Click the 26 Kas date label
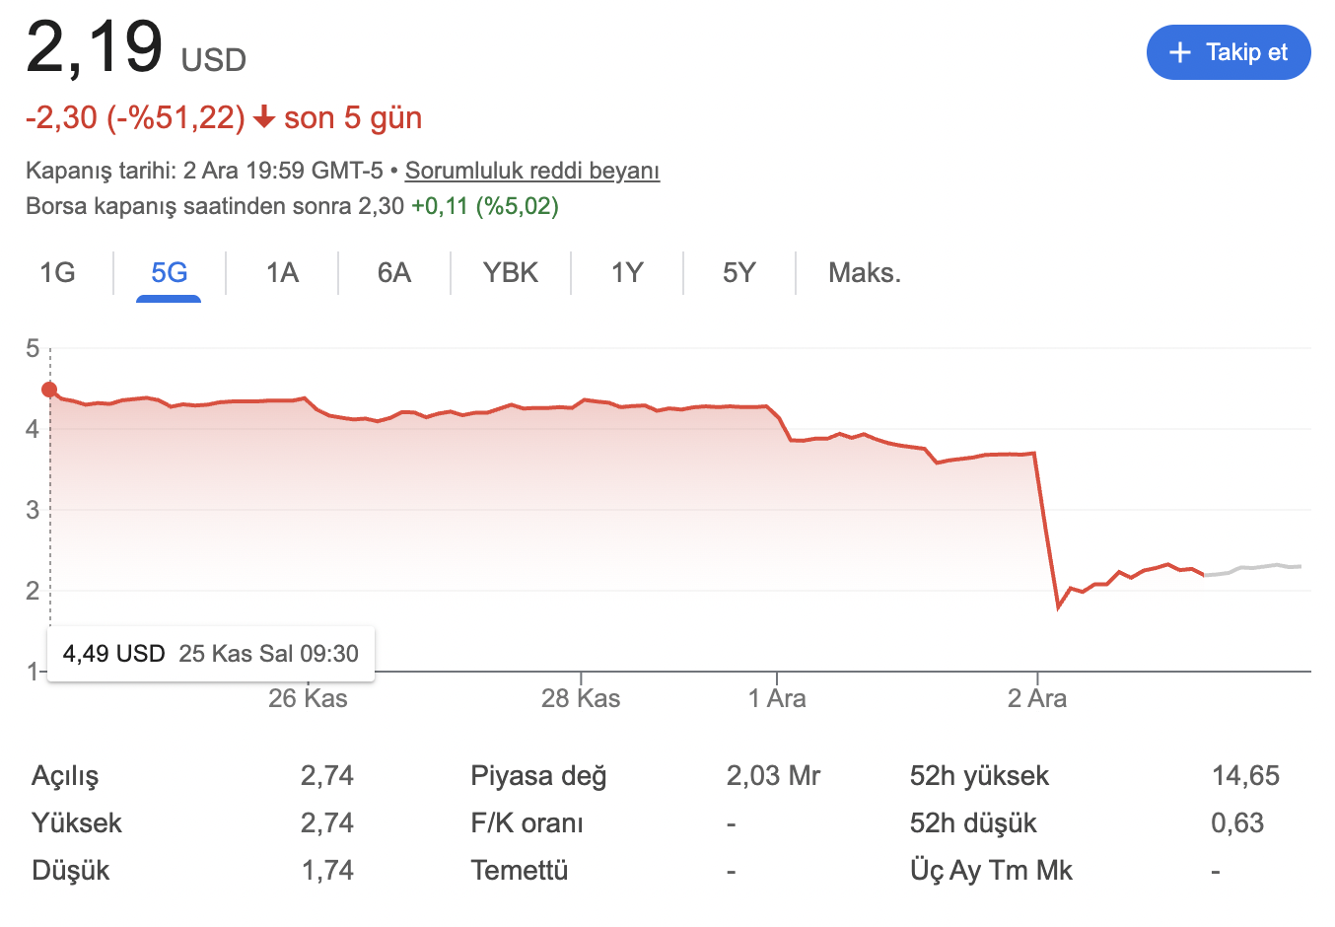This screenshot has width=1335, height=927. (x=308, y=699)
